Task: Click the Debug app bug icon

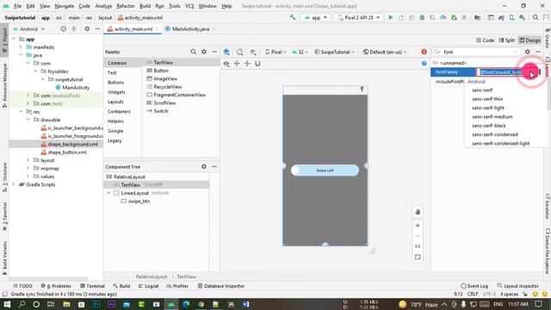Action: [x=422, y=17]
